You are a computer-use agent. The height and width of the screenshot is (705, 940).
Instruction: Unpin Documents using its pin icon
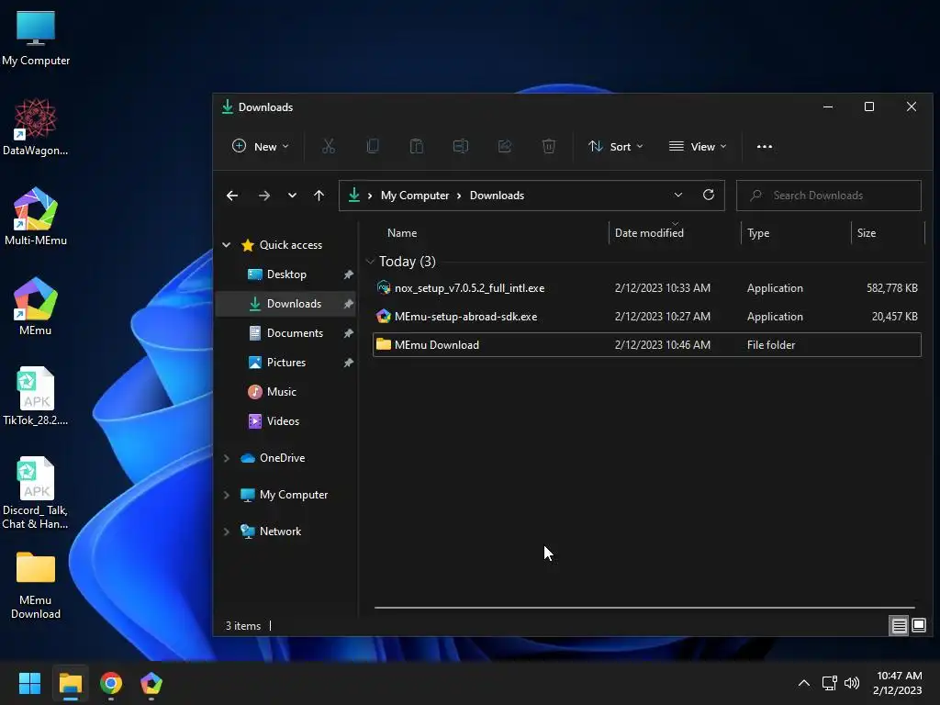coord(348,333)
